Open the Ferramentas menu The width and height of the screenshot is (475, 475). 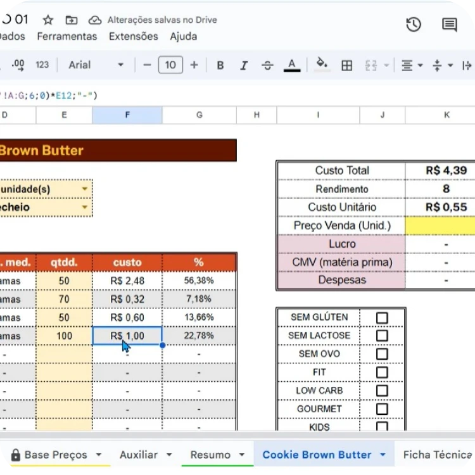tap(67, 36)
